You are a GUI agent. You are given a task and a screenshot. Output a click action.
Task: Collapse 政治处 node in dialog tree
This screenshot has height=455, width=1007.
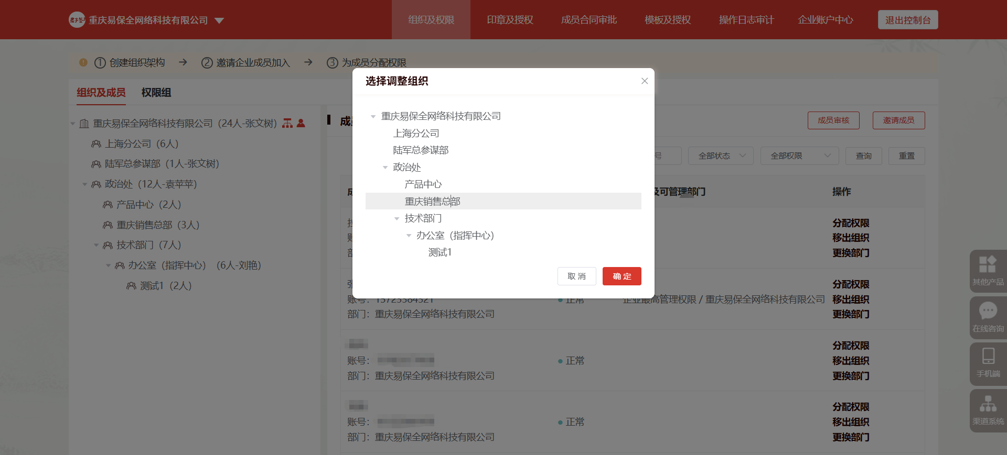385,168
